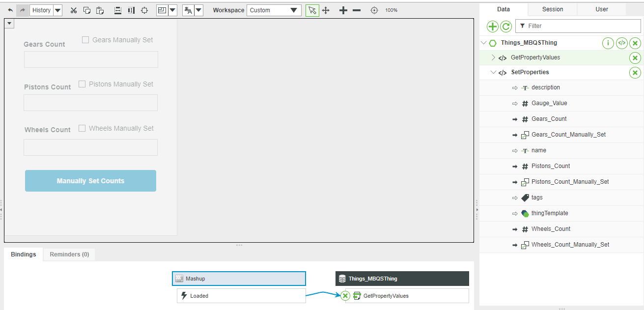Open the Reminders tab
The height and width of the screenshot is (310, 644).
point(69,254)
